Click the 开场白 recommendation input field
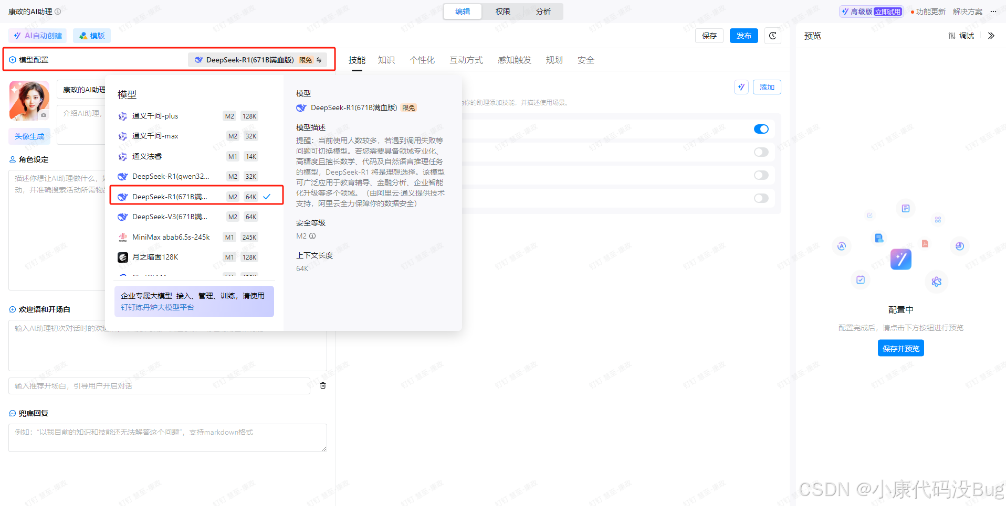1006x506 pixels. coord(159,386)
